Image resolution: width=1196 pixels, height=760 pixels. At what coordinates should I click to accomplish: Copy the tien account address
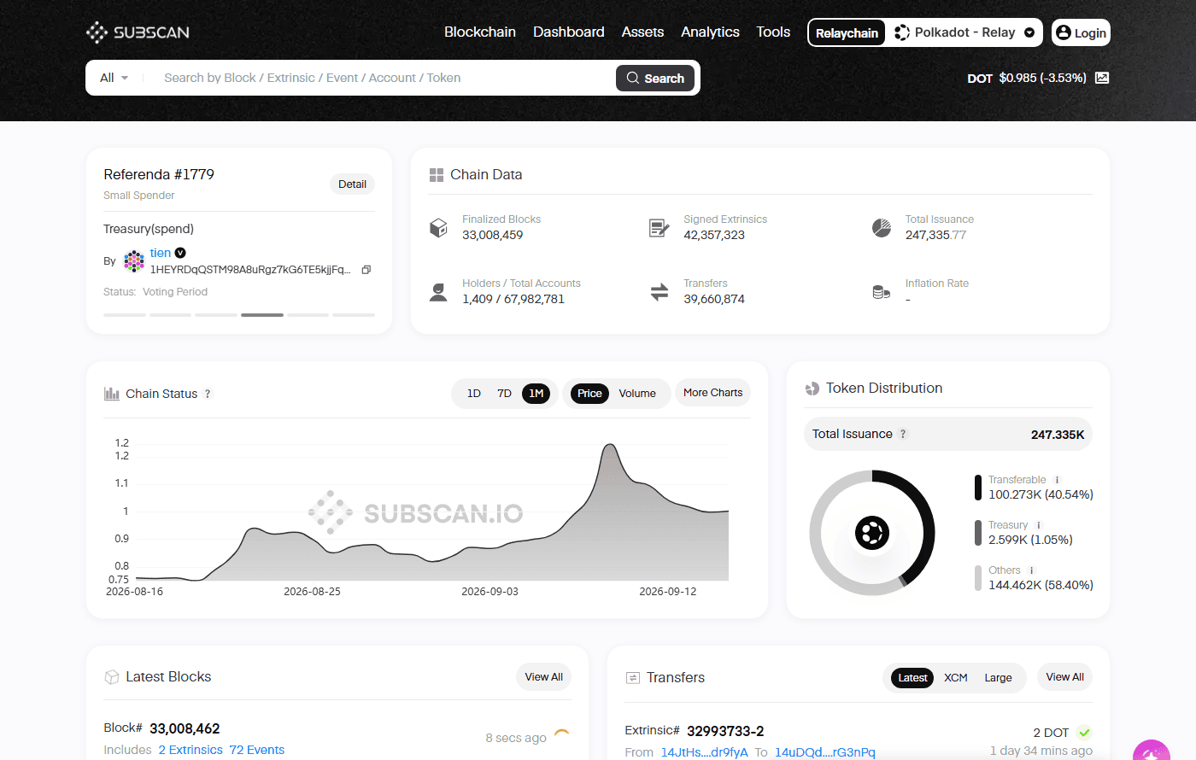366,270
